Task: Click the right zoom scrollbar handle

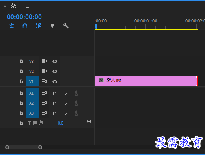Action: point(40,147)
